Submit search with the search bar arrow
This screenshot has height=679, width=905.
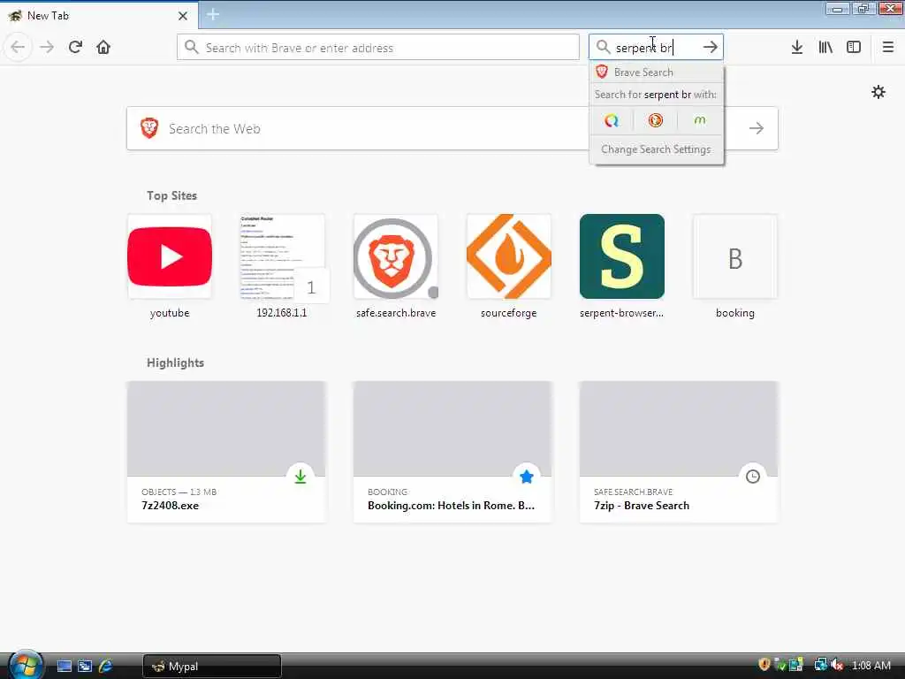pos(711,47)
